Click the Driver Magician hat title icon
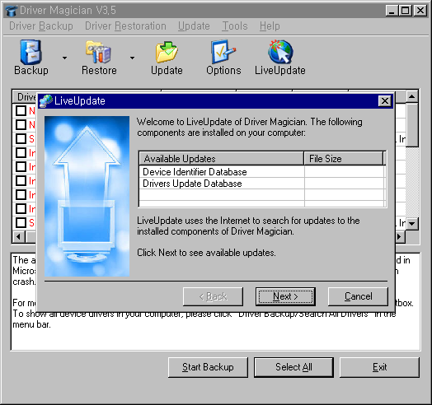 click(12, 11)
